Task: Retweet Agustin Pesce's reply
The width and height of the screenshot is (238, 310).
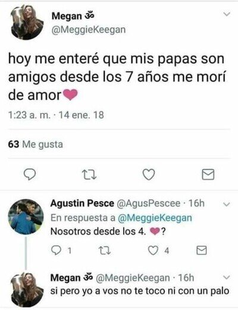Action: pos(105,250)
